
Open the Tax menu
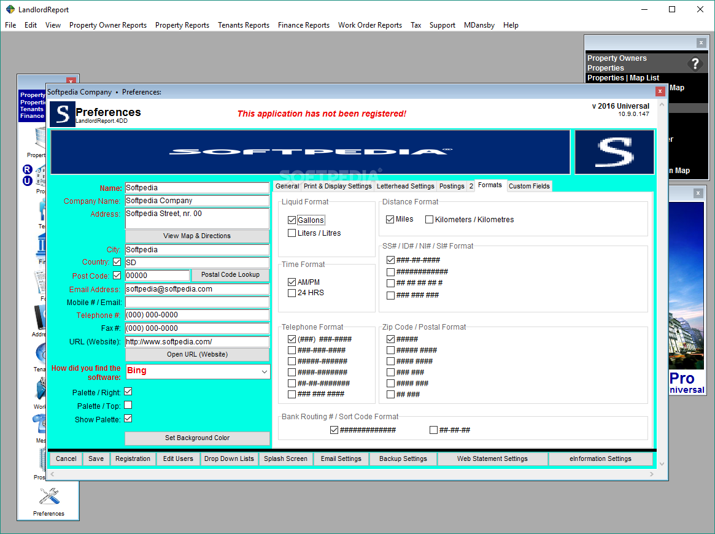point(416,25)
